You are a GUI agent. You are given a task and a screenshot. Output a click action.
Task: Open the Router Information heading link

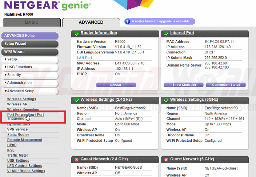[99, 33]
